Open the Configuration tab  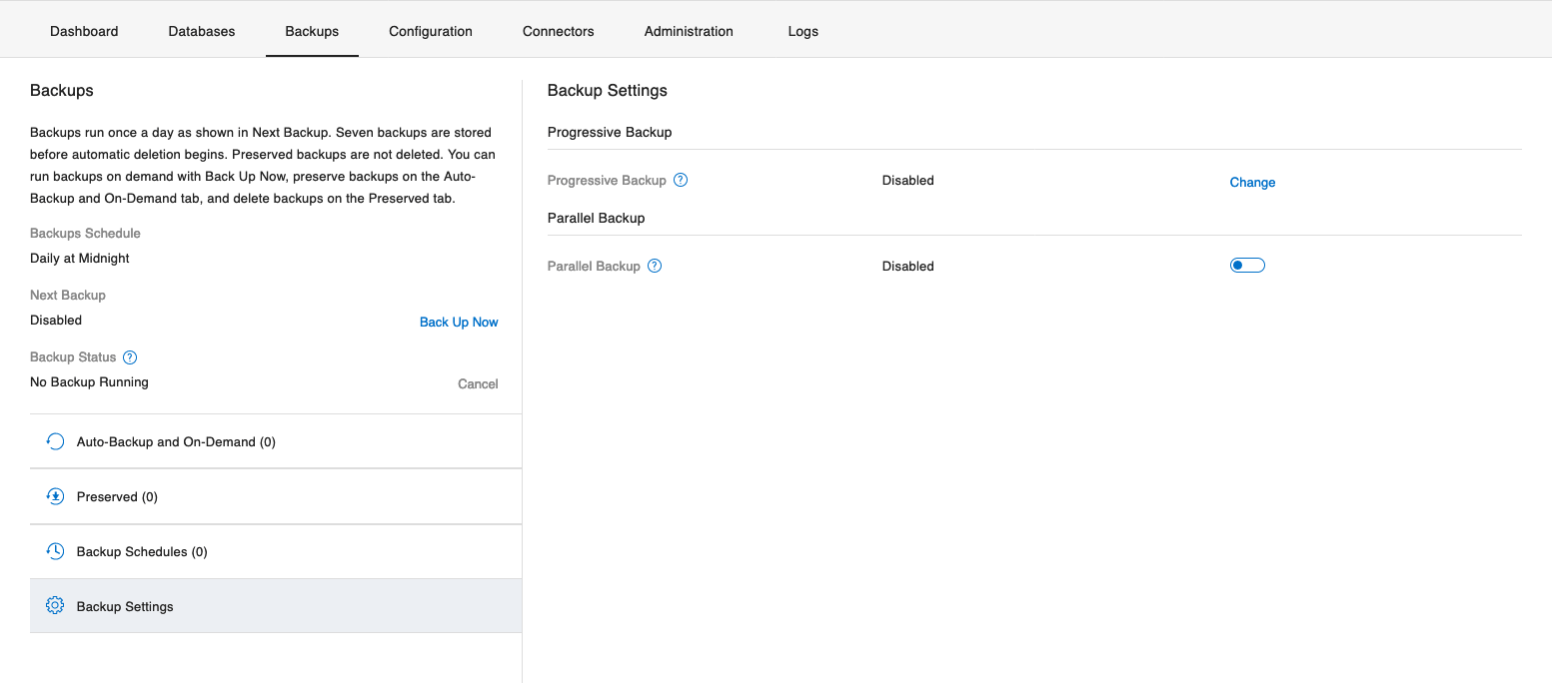[x=431, y=31]
